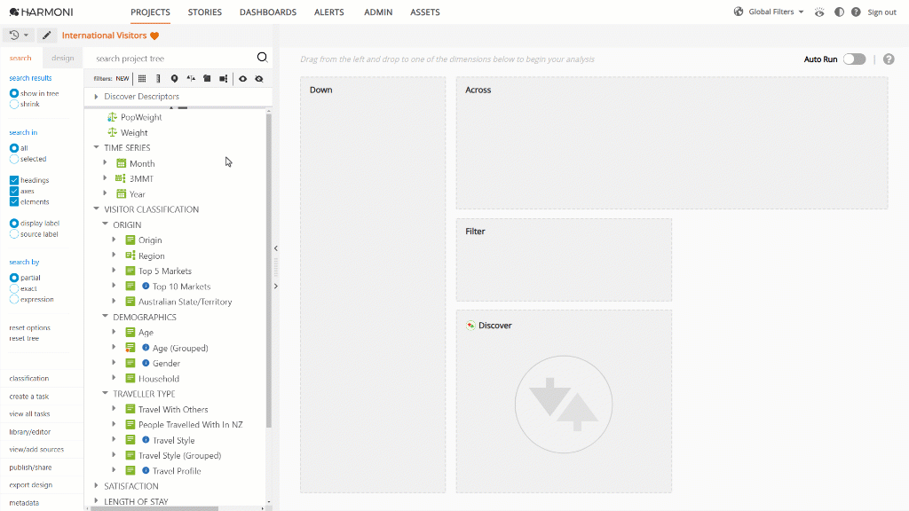Viewport: 909px width, 511px height.
Task: Expand the SATISFACTION group
Action: coord(96,485)
